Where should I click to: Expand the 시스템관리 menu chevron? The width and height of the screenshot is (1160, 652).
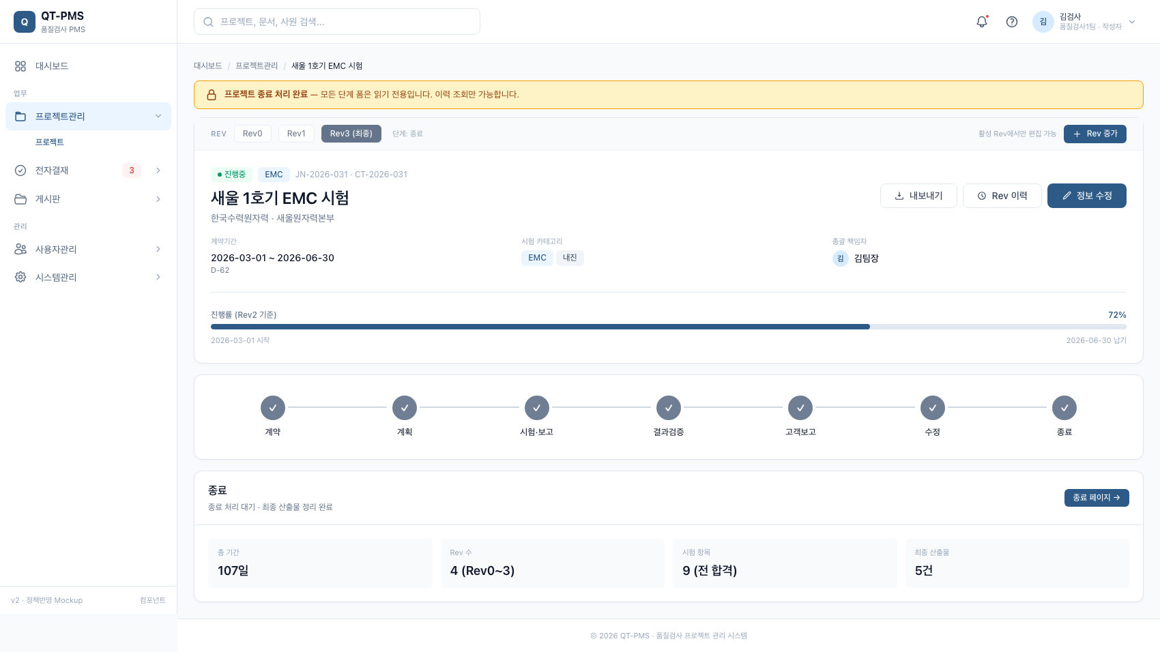(x=158, y=278)
